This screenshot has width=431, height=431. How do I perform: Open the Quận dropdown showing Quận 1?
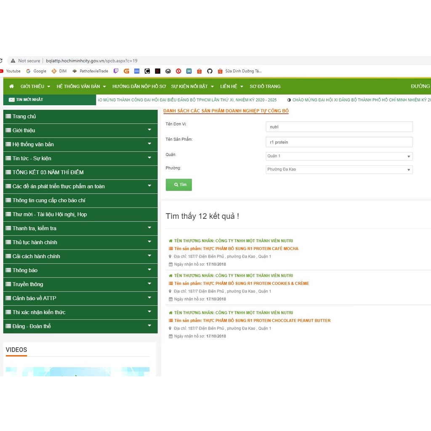339,156
